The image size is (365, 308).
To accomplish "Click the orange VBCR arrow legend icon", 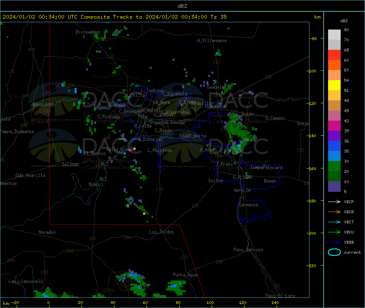I will click(x=334, y=212).
